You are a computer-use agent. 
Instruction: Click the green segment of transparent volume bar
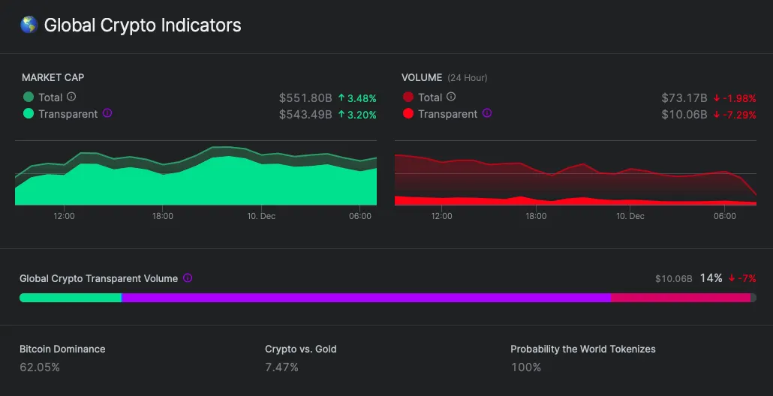pyautogui.click(x=70, y=298)
